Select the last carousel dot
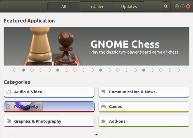The image size is (193, 138). click(178, 70)
